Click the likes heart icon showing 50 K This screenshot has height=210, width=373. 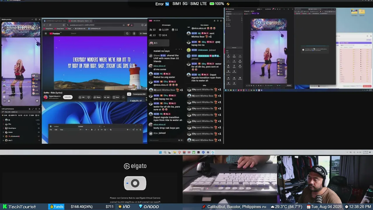[x=160, y=35]
